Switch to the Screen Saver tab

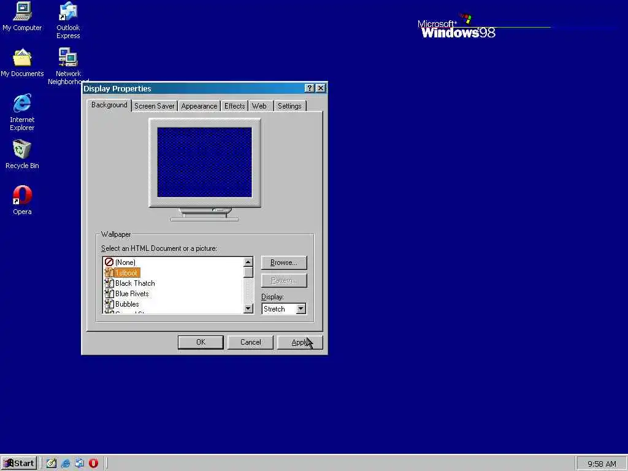[154, 106]
